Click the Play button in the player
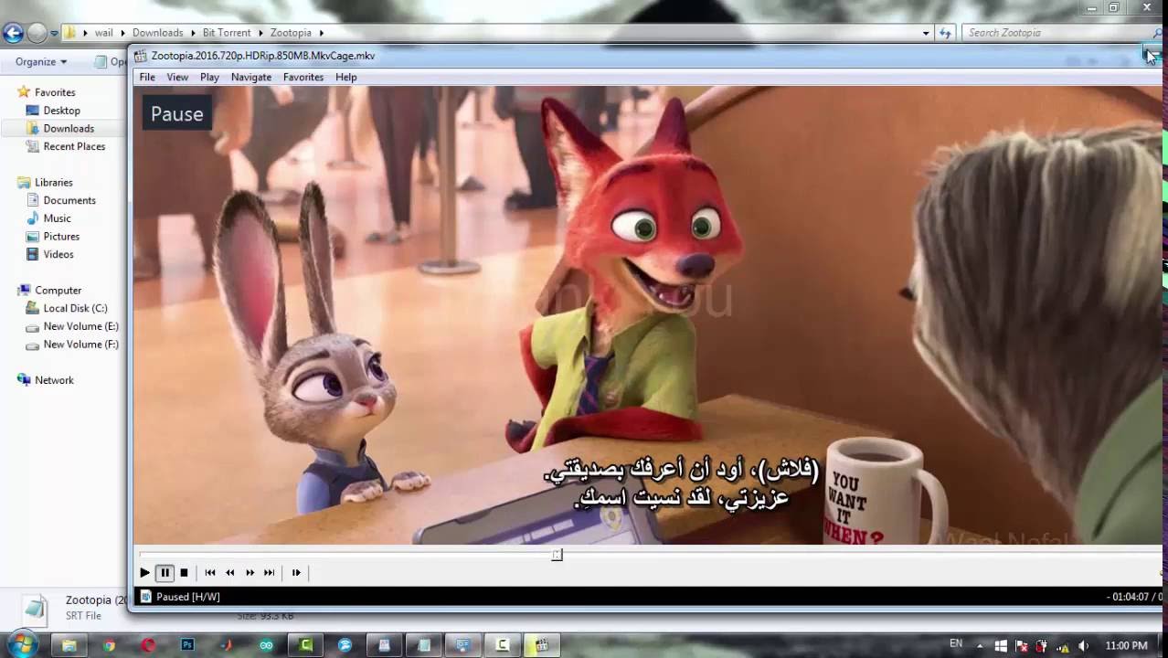Image resolution: width=1168 pixels, height=658 pixels. coord(144,573)
